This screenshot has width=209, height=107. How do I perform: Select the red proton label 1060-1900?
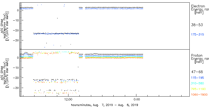pyautogui.click(x=199, y=95)
